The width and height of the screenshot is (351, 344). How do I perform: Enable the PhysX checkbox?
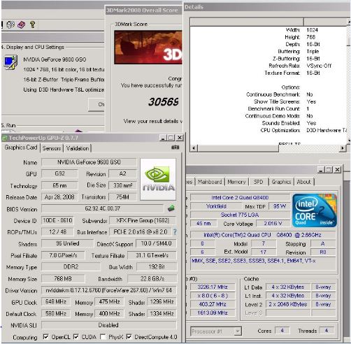click(x=103, y=336)
